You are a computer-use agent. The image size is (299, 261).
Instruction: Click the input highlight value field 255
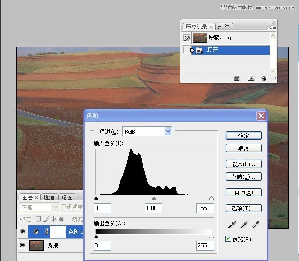pyautogui.click(x=205, y=208)
